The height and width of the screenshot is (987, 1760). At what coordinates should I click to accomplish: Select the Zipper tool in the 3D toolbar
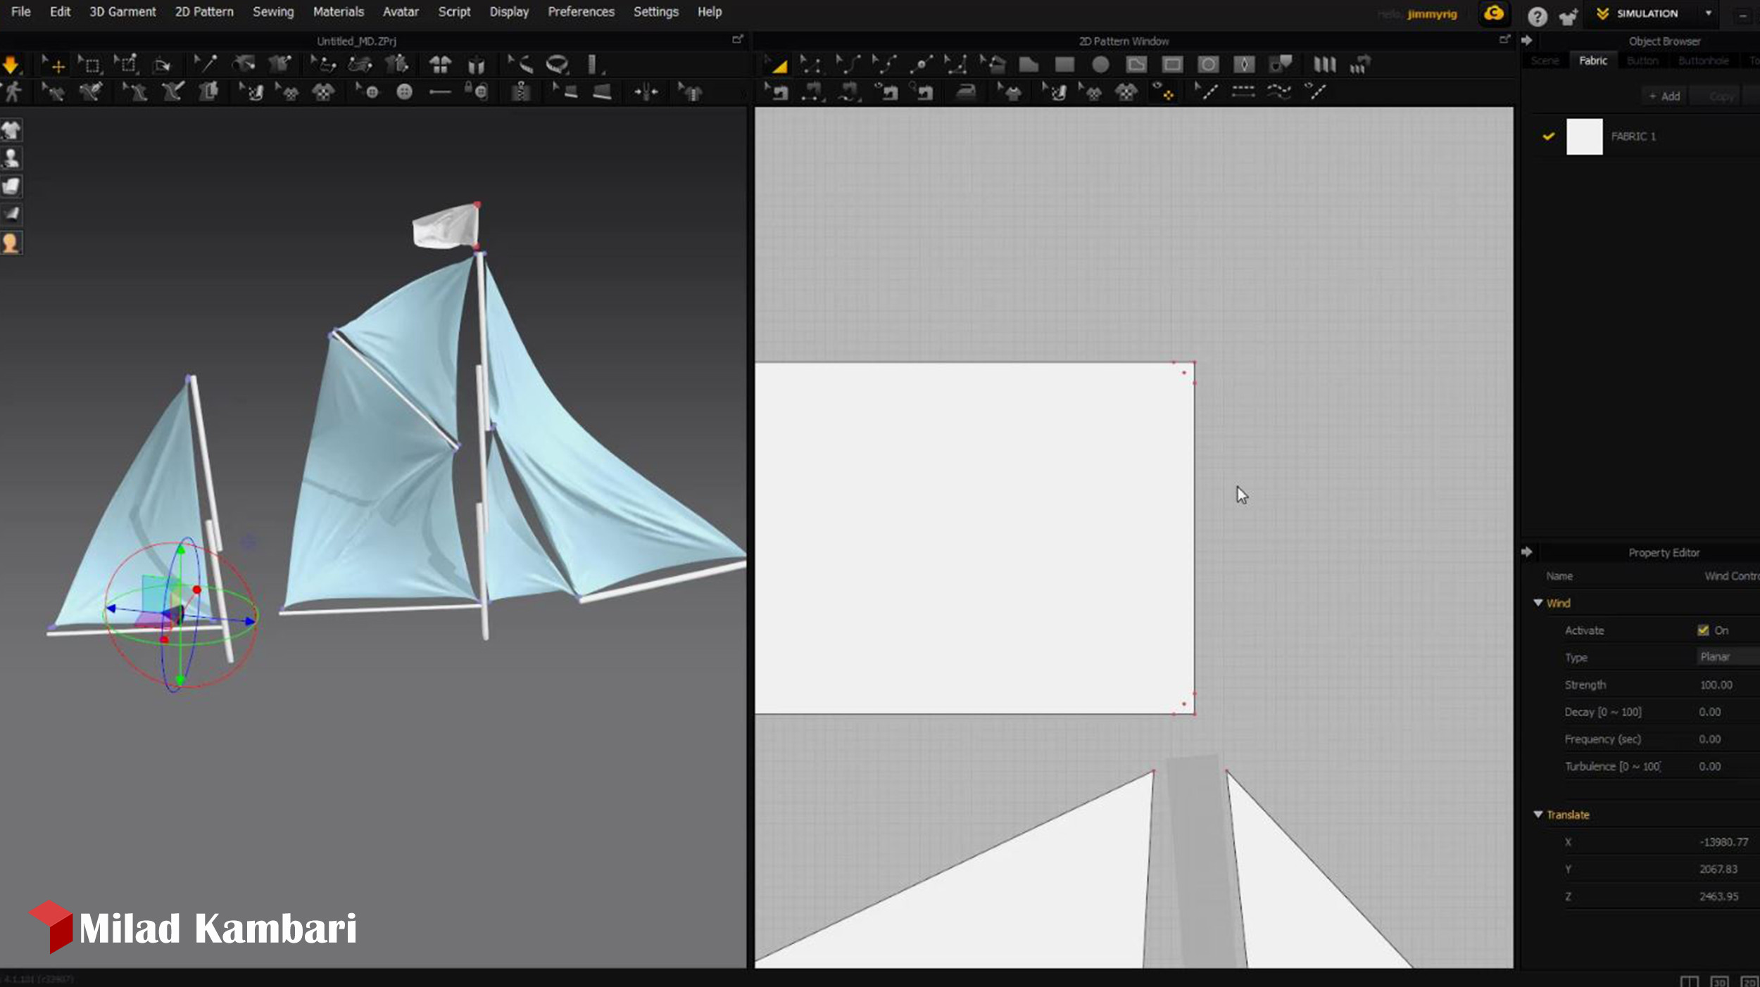pos(520,91)
